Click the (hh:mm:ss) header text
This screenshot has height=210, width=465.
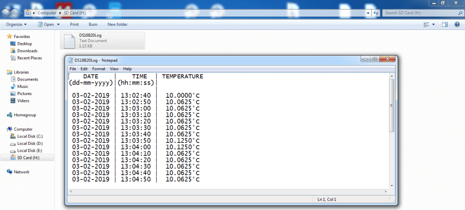[135, 83]
